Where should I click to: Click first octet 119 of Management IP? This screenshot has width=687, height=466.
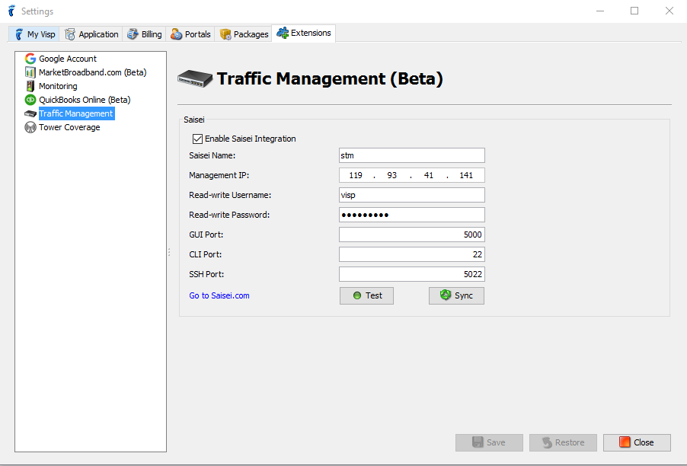[356, 175]
